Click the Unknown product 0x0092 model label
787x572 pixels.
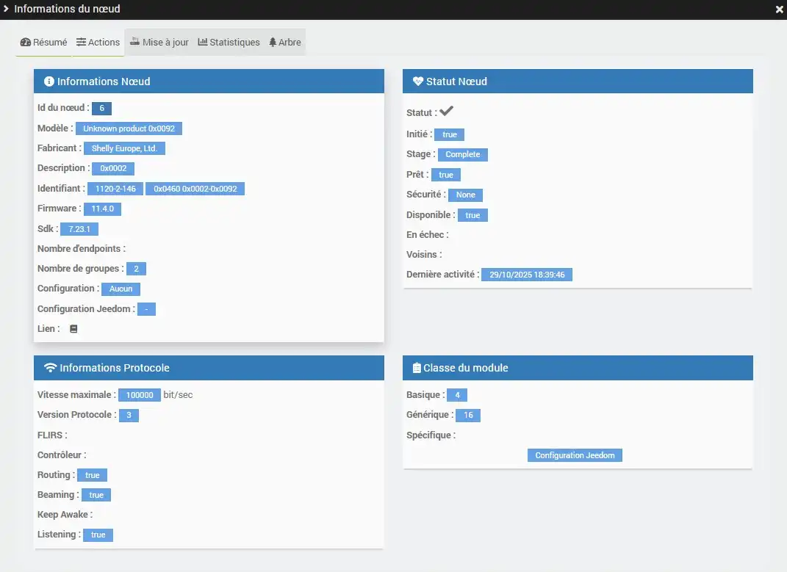(129, 128)
